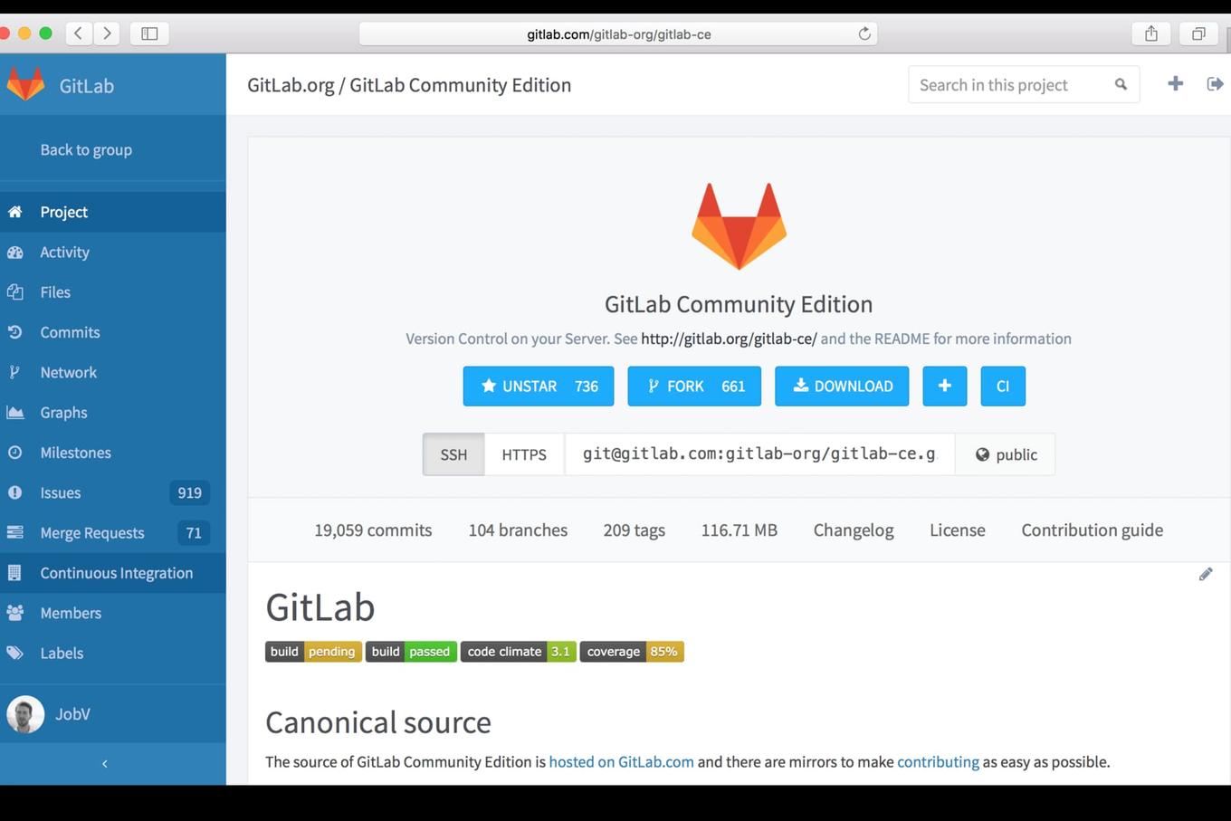This screenshot has width=1231, height=821.
Task: Click the Continuous Integration building icon
Action: click(x=14, y=573)
